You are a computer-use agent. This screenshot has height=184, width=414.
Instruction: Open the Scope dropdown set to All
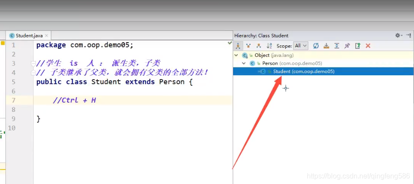pos(301,46)
